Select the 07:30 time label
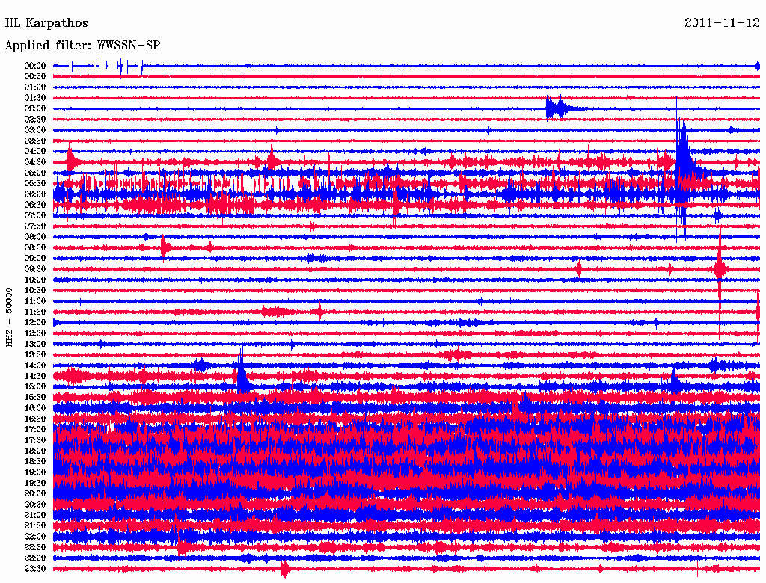 [35, 226]
